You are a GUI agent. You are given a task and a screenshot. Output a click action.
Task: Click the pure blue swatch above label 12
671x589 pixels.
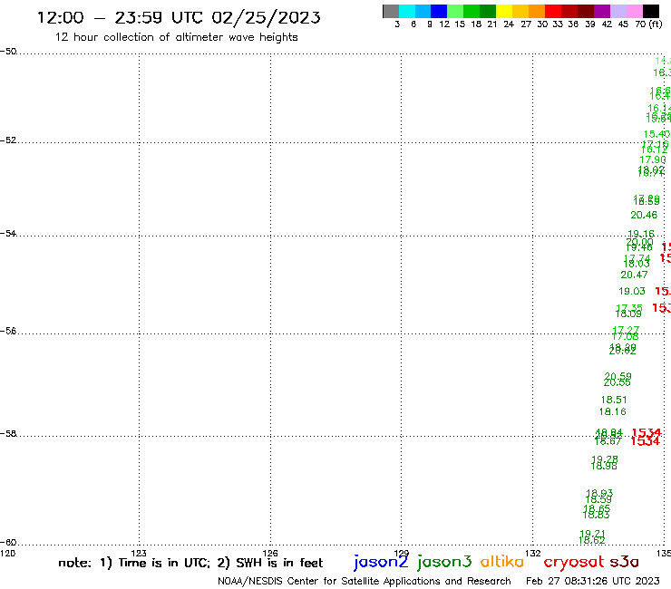pyautogui.click(x=439, y=11)
